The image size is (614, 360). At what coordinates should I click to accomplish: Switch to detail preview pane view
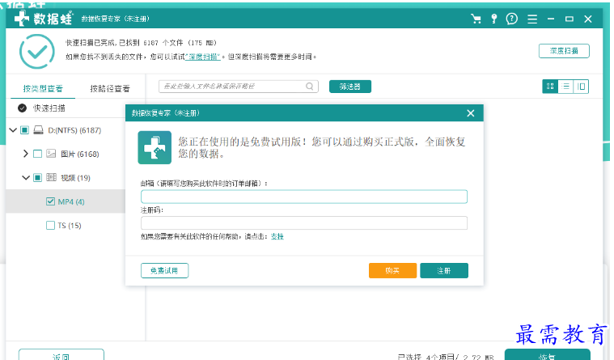coord(581,87)
